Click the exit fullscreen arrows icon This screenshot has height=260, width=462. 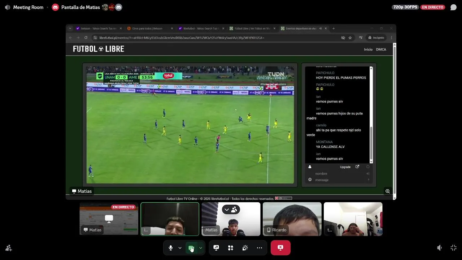point(454,248)
